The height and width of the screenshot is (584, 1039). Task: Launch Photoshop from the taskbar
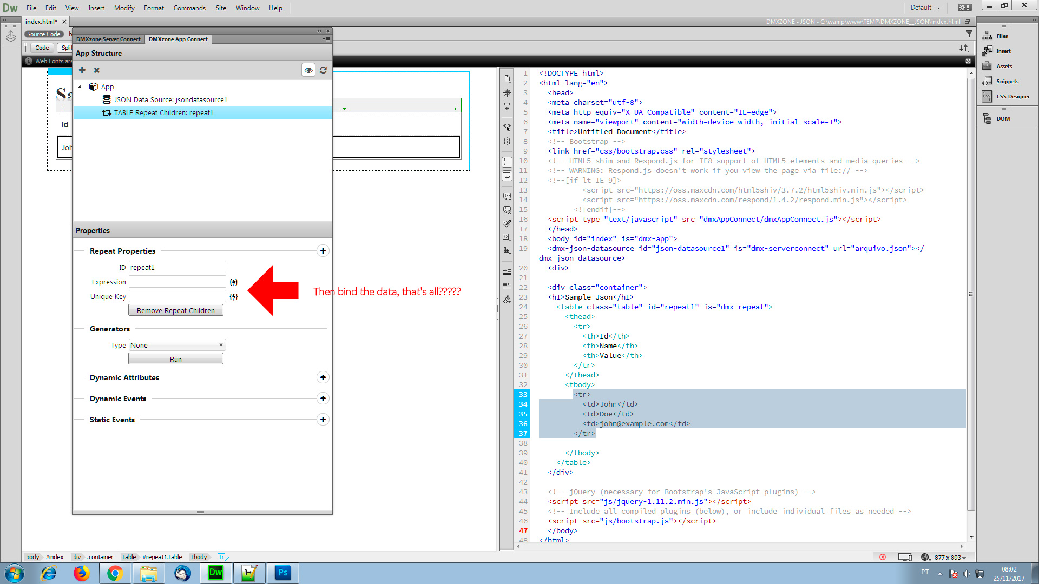(282, 573)
